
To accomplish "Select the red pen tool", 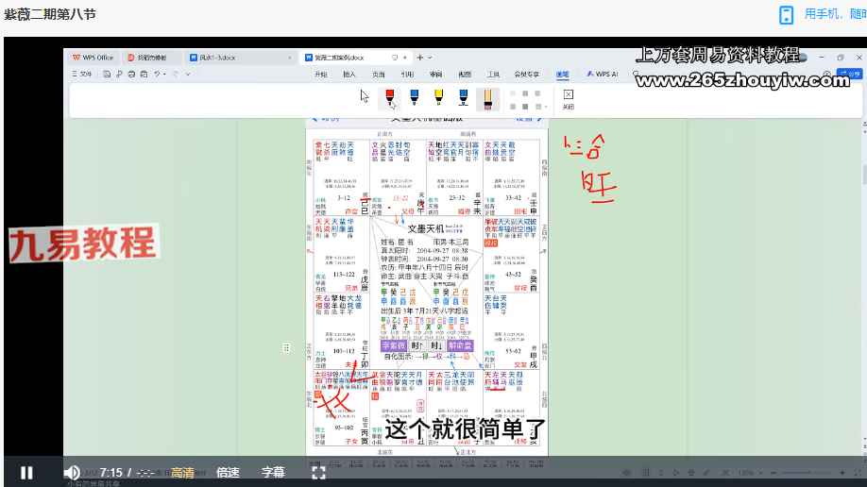I will 389,96.
